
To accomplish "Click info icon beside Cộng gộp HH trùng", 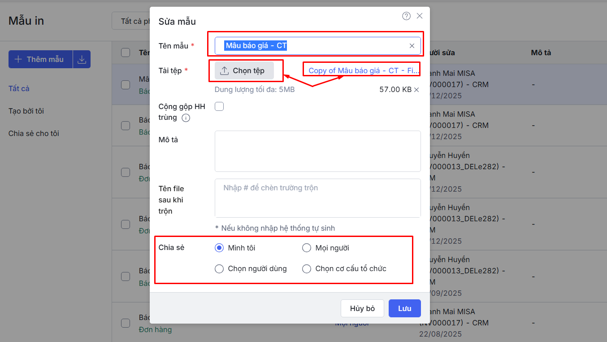I will [186, 118].
